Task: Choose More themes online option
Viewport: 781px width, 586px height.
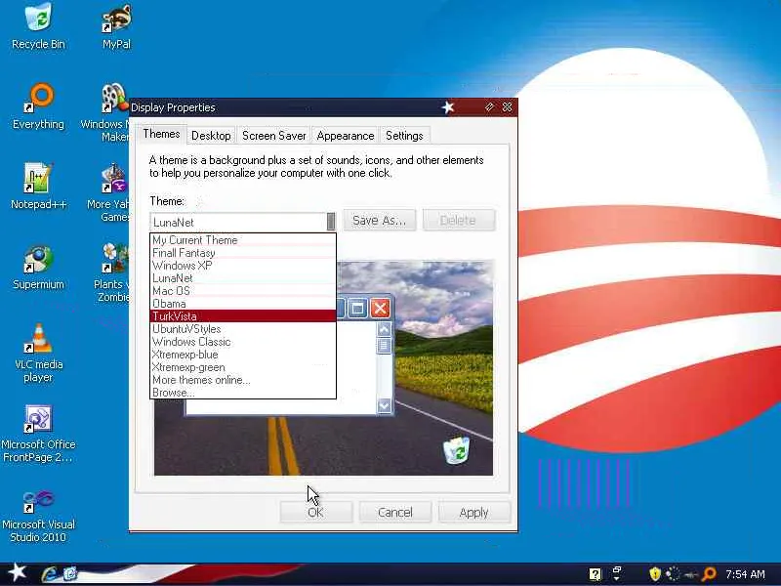Action: pyautogui.click(x=243, y=380)
